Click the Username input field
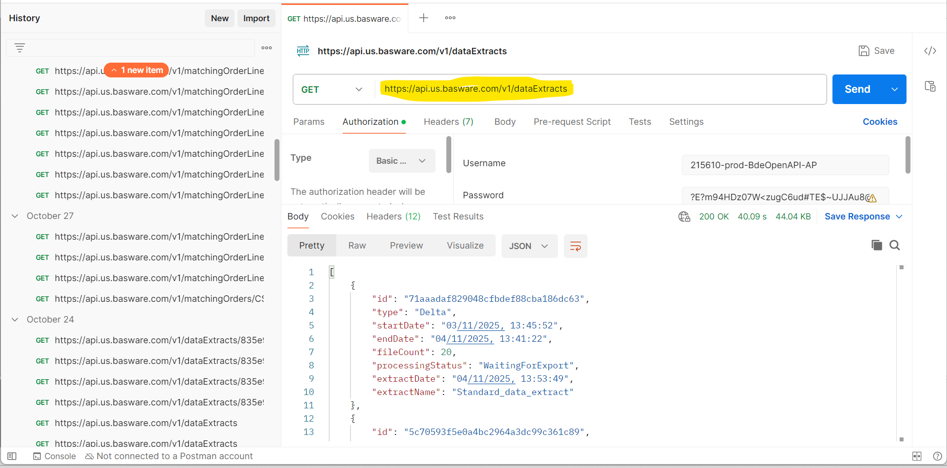This screenshot has height=468, width=947. click(785, 165)
